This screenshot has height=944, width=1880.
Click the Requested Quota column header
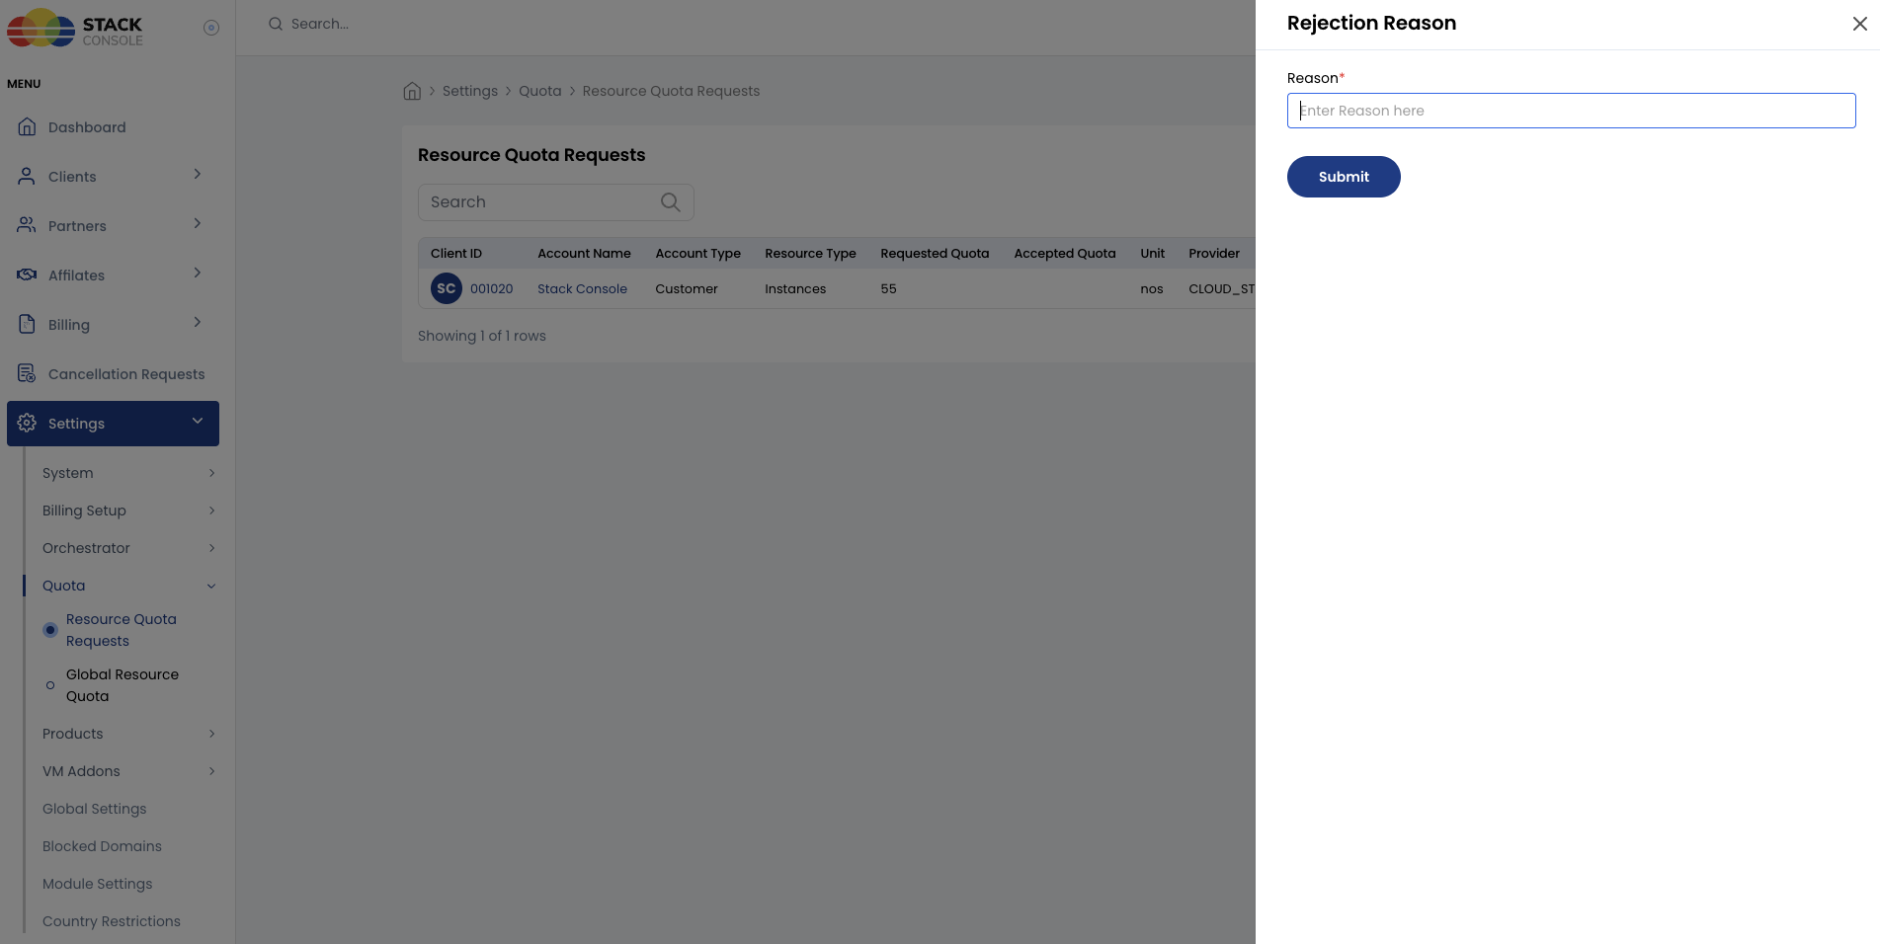click(x=935, y=253)
